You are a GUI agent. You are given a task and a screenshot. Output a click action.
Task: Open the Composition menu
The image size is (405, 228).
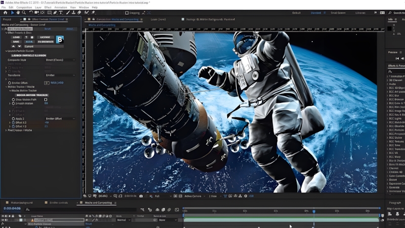pos(24,8)
